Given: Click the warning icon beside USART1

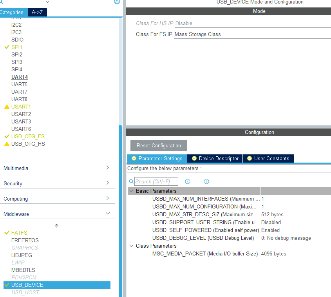Looking at the screenshot, I should (7, 107).
